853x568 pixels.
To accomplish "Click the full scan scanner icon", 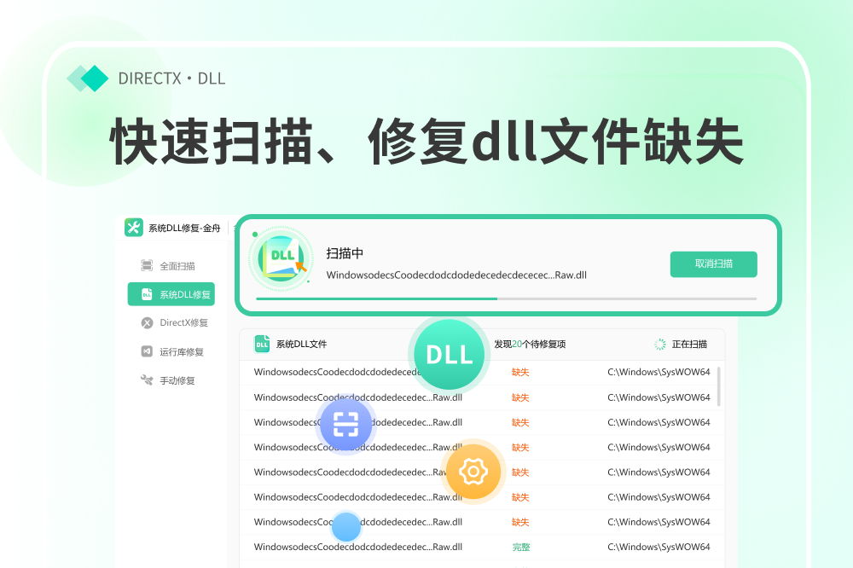I will [x=147, y=265].
